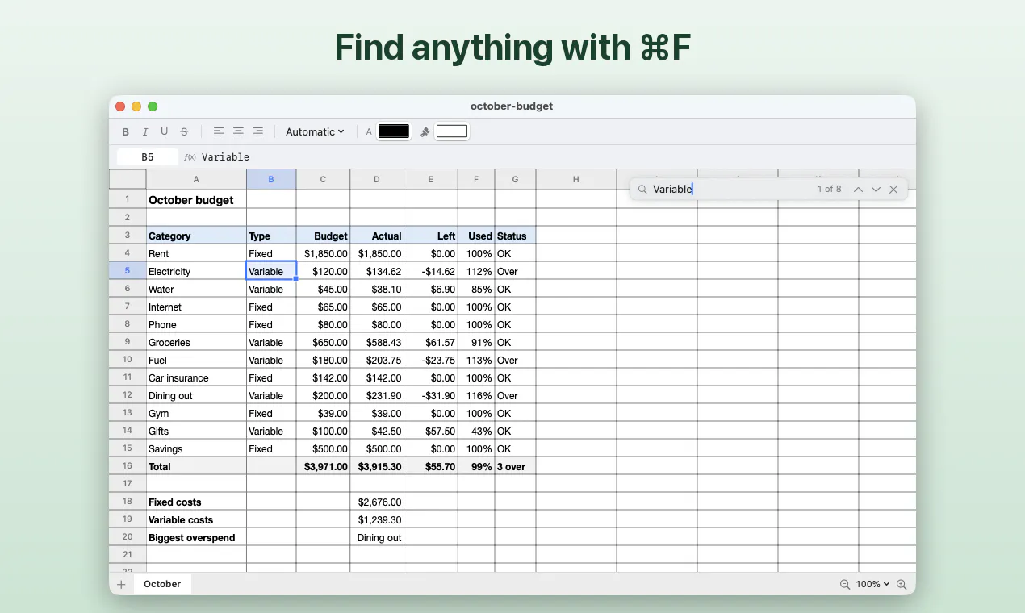This screenshot has height=613, width=1025.
Task: Switch to the October sheet tab
Action: pyautogui.click(x=162, y=584)
